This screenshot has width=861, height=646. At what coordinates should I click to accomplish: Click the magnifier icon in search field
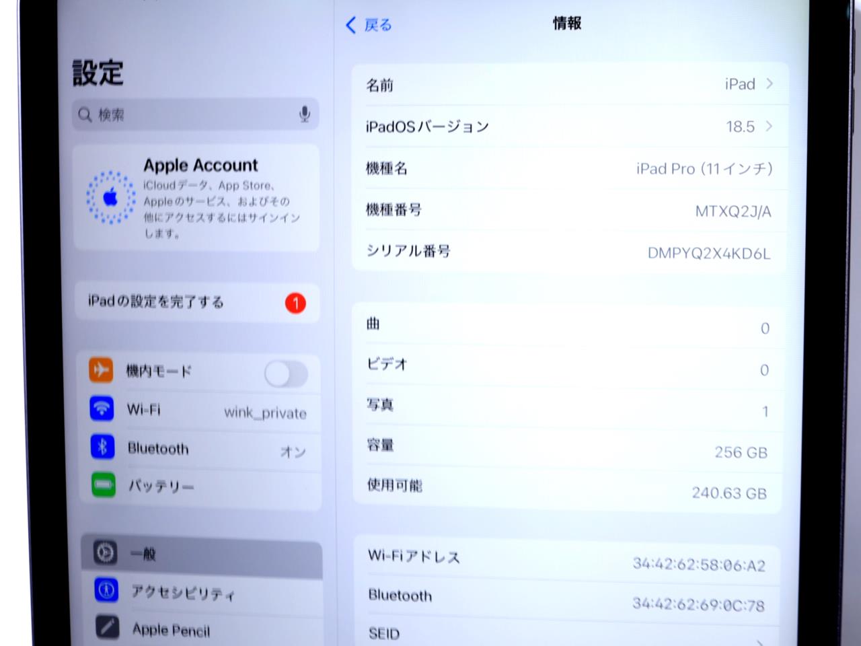click(85, 115)
